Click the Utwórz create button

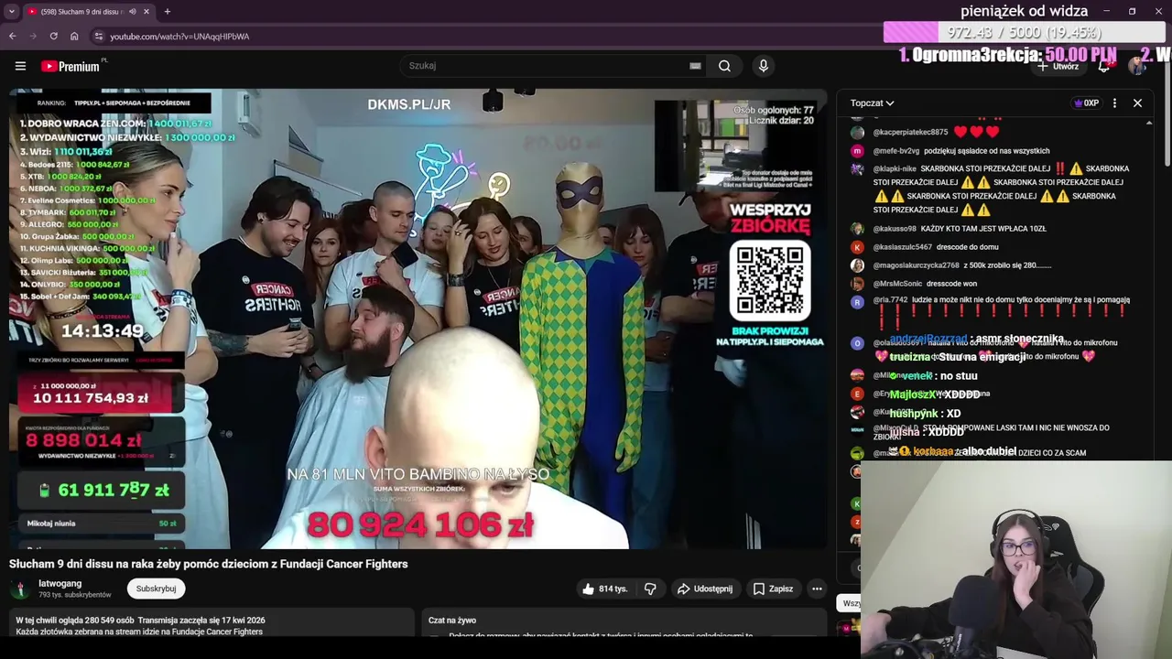click(x=1060, y=66)
